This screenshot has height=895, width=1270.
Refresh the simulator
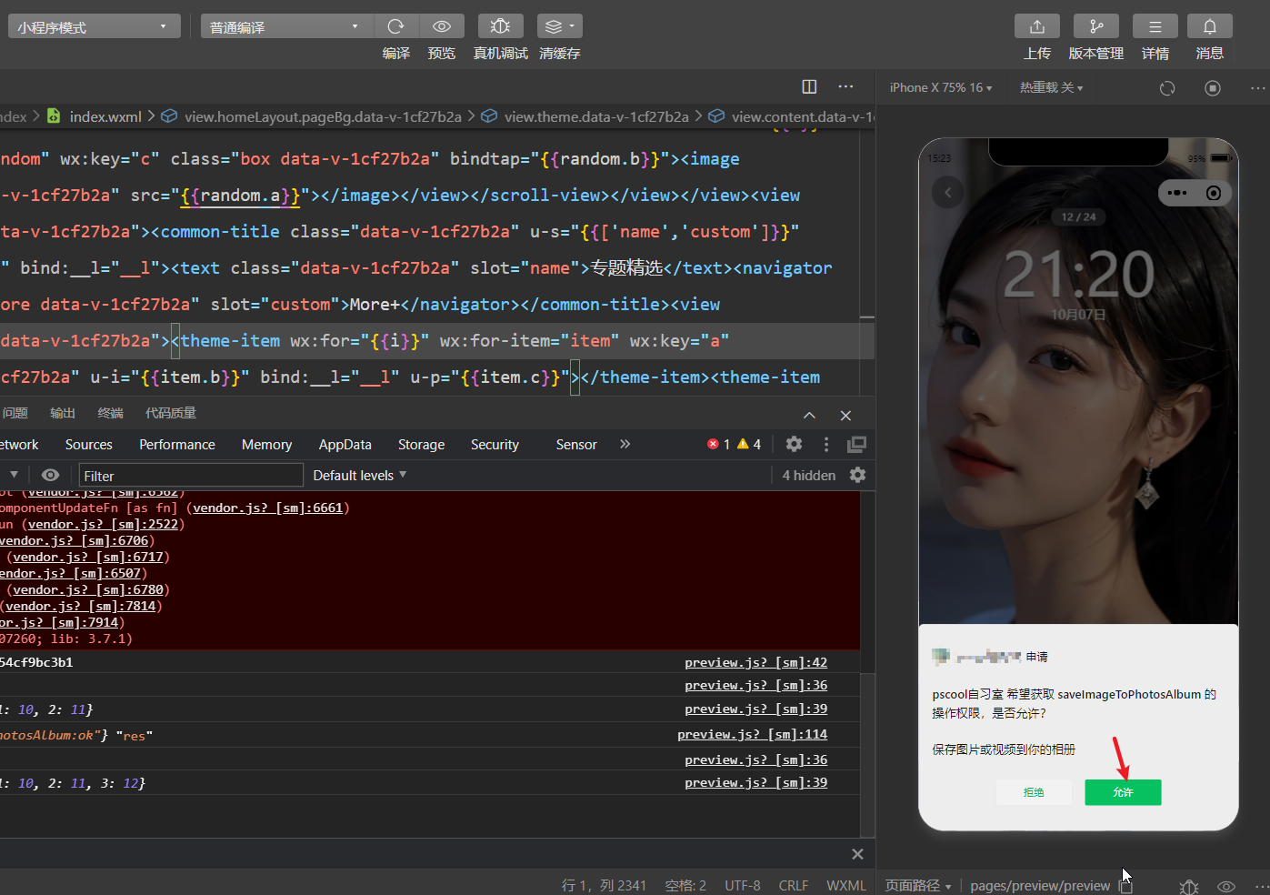click(1167, 88)
